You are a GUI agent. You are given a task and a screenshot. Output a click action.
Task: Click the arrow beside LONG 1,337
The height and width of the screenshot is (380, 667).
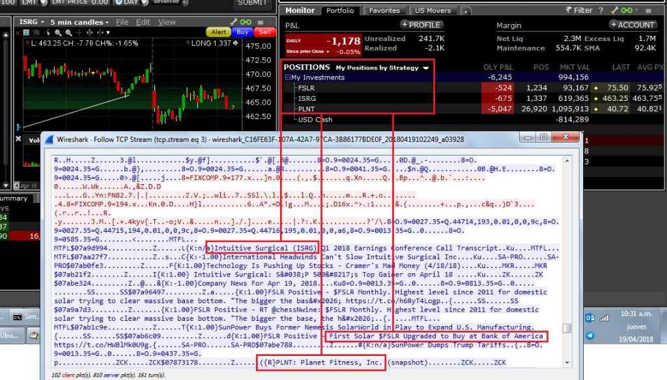click(x=235, y=43)
